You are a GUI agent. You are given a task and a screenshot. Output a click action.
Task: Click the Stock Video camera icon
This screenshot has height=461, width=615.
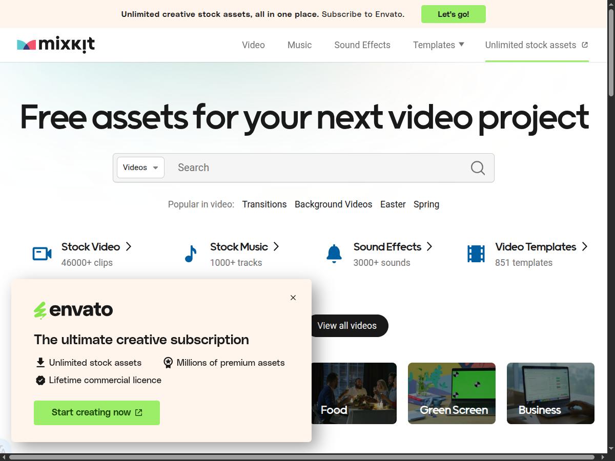tap(42, 254)
